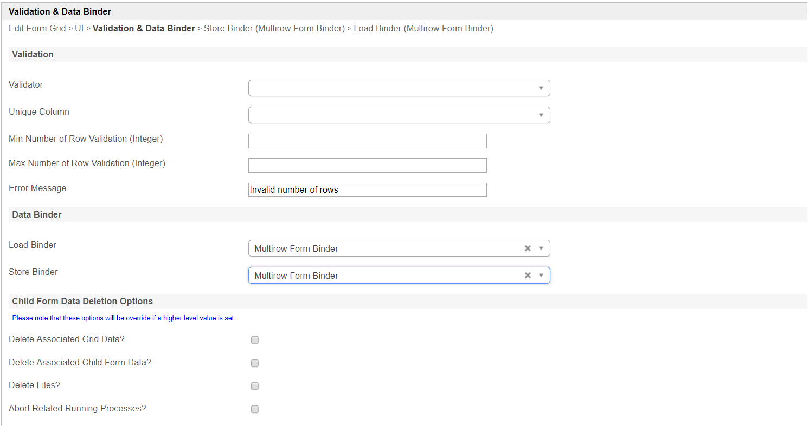The height and width of the screenshot is (426, 809).
Task: Expand the Unique Column dropdown
Action: (541, 115)
